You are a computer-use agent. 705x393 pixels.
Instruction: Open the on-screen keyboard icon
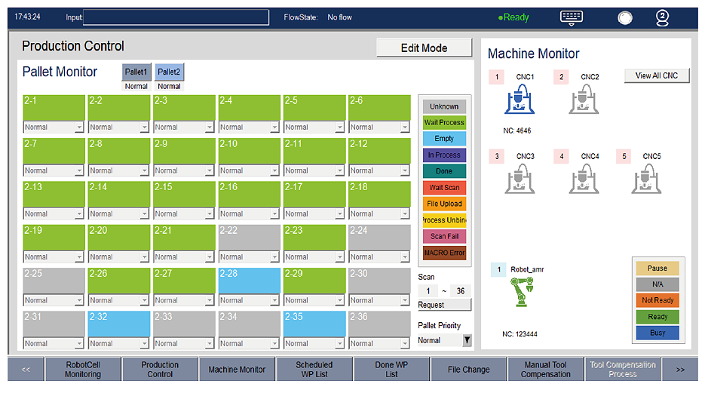tap(572, 17)
